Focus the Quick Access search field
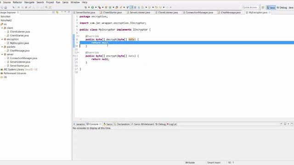Image resolution: width=294 pixels, height=165 pixels. (x=250, y=7)
